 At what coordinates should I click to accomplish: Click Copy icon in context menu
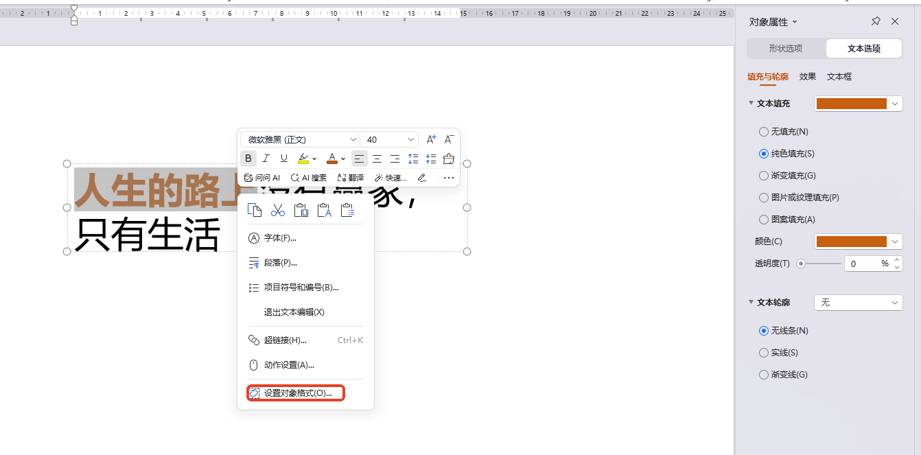(x=255, y=210)
